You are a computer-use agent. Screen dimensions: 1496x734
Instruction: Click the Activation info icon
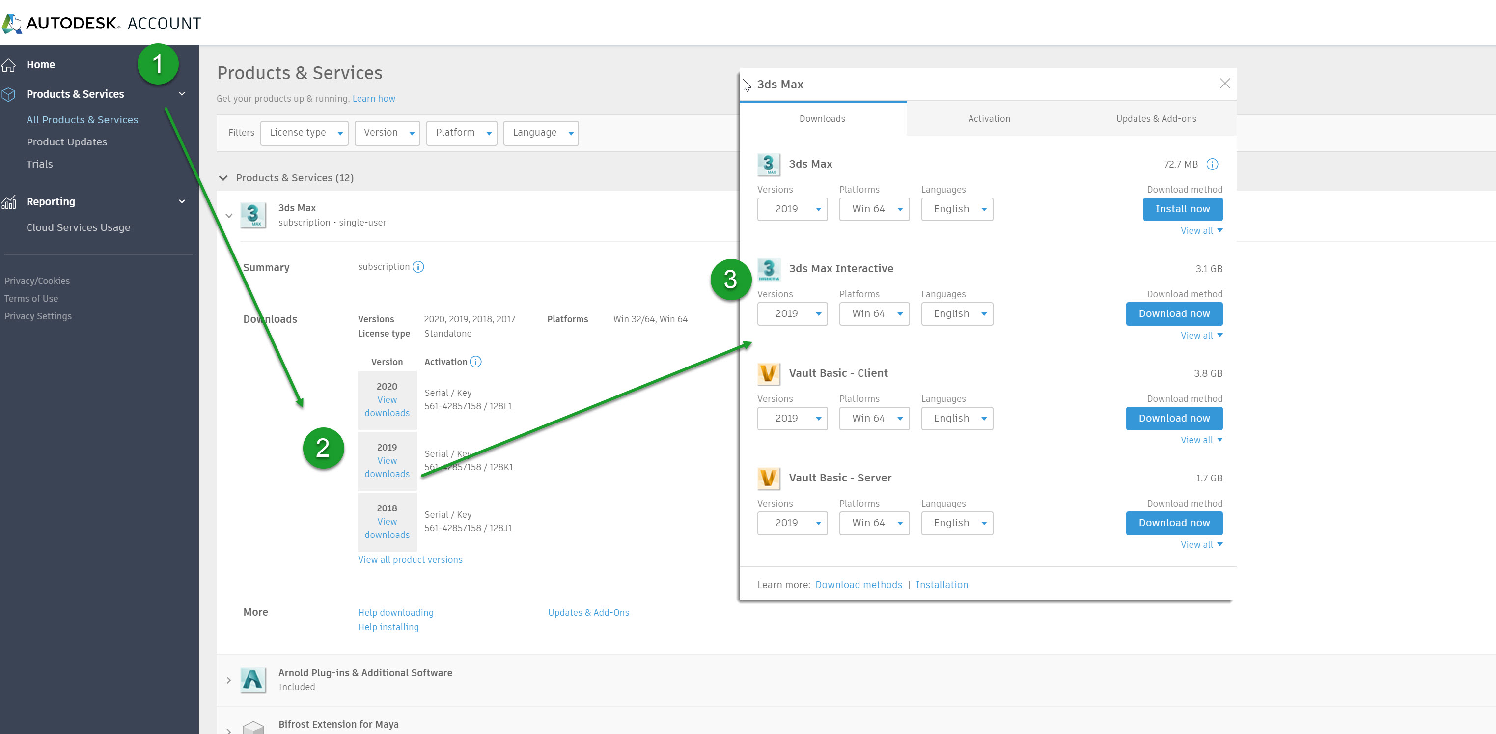click(475, 362)
